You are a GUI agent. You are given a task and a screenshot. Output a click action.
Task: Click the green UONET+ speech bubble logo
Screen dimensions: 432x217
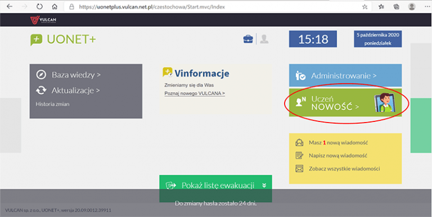tap(36, 40)
